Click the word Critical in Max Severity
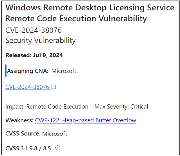180x156 pixels. [x=139, y=107]
